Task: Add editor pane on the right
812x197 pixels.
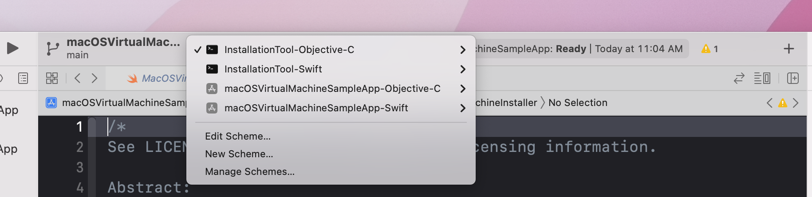Action: [x=792, y=79]
